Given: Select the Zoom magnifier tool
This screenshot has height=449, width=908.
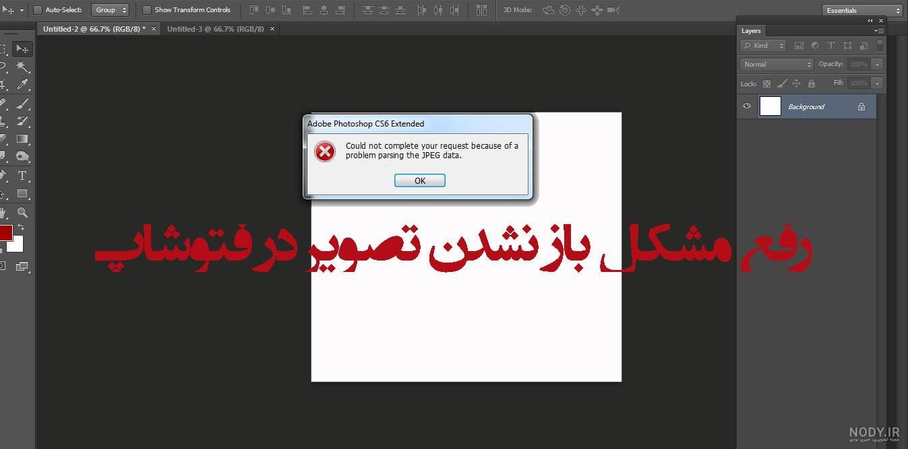Looking at the screenshot, I should point(22,212).
